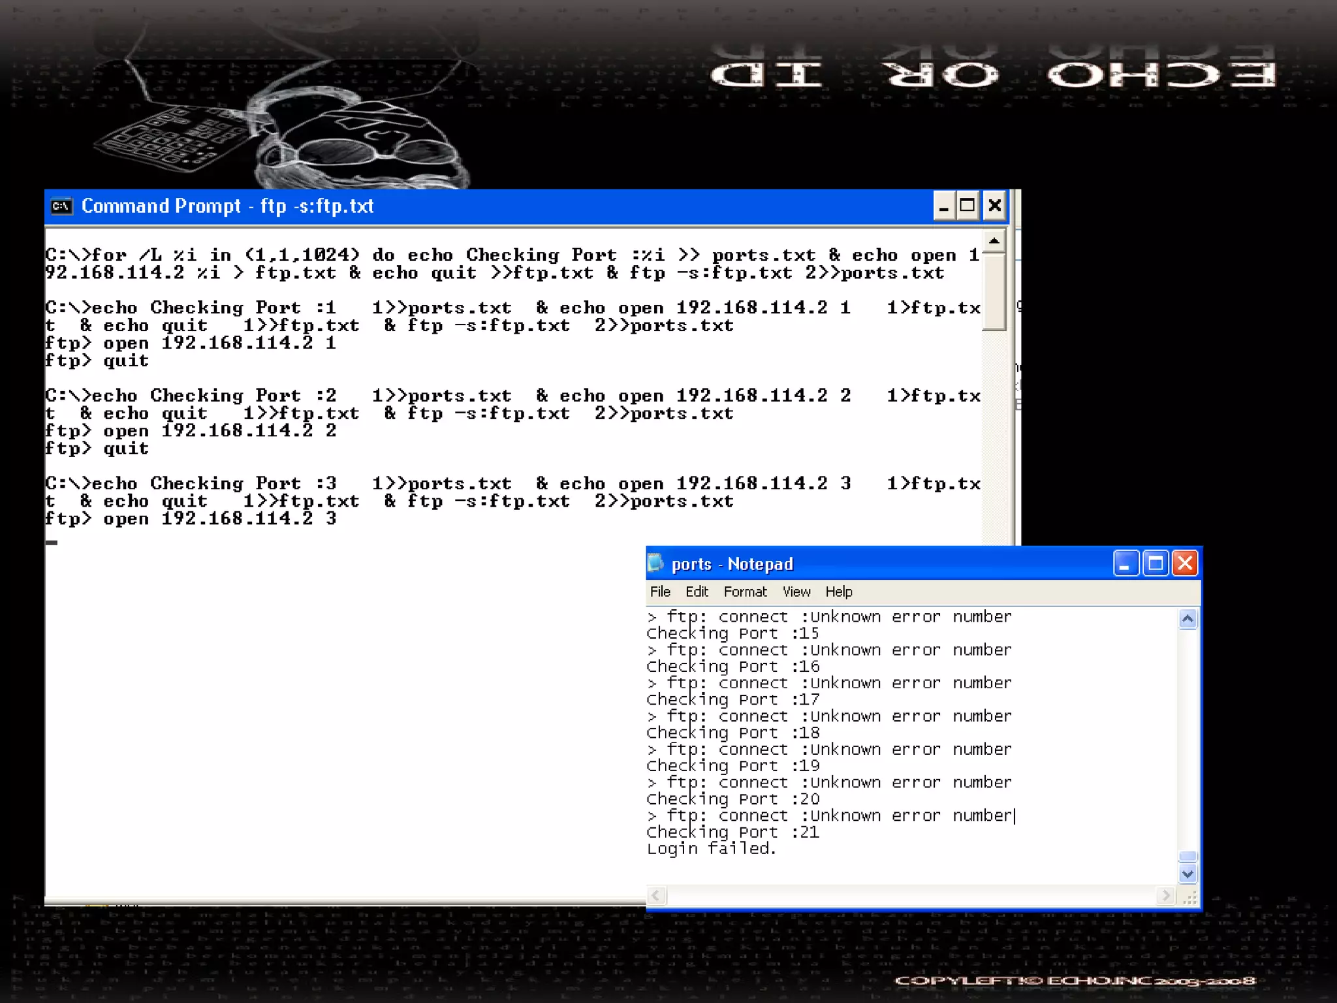Close the ports Notepad window
Viewport: 1337px width, 1003px height.
[x=1186, y=563]
